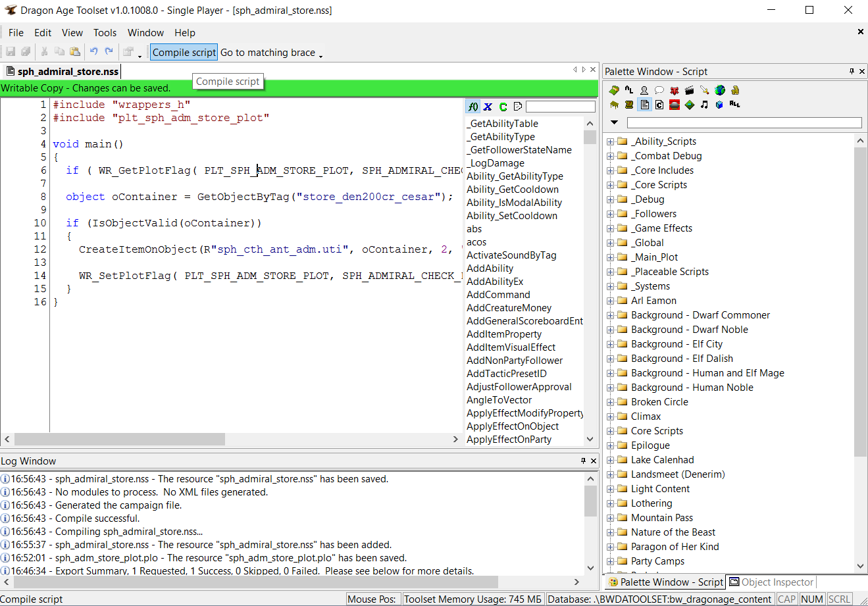
Task: Click the Compile script button
Action: pyautogui.click(x=184, y=52)
